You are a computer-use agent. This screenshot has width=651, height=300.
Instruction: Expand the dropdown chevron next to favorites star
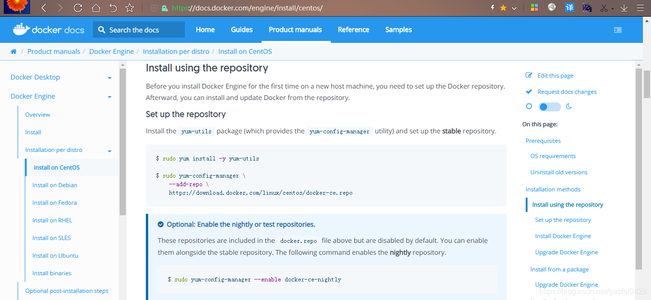[514, 9]
